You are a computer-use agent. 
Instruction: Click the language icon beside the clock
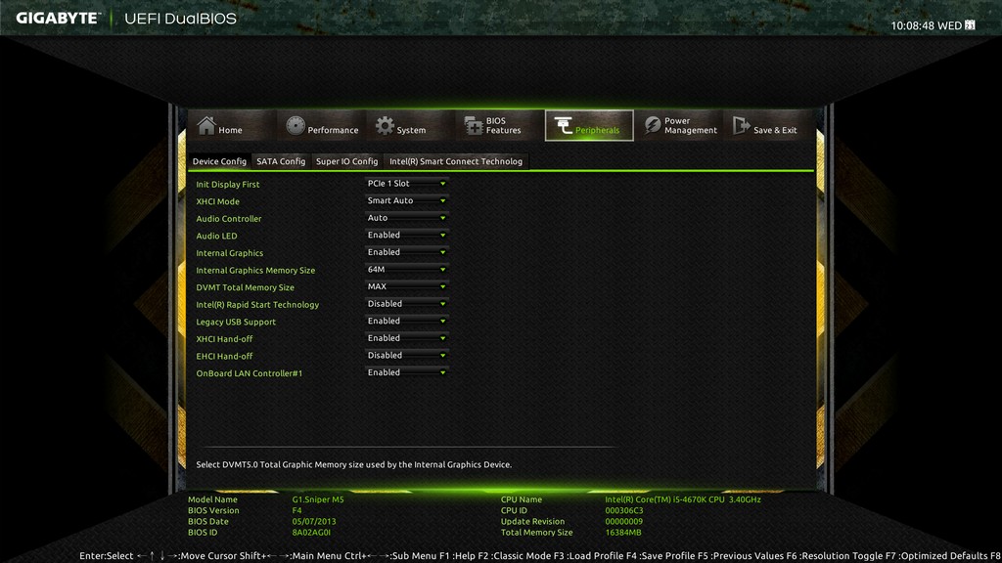coord(970,24)
